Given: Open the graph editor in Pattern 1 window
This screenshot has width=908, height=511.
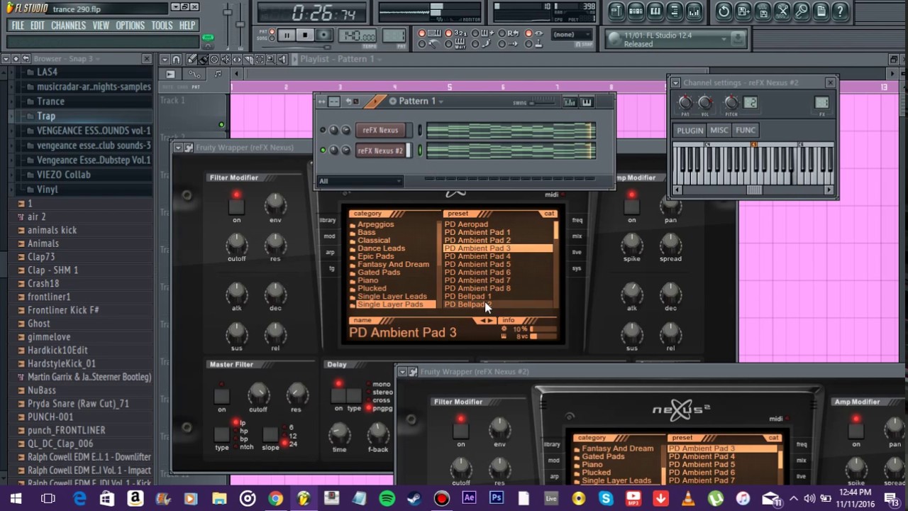Looking at the screenshot, I should (x=570, y=102).
